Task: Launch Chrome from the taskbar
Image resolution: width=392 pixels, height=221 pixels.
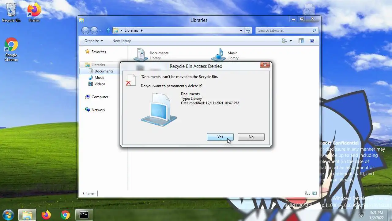Action: click(x=65, y=215)
